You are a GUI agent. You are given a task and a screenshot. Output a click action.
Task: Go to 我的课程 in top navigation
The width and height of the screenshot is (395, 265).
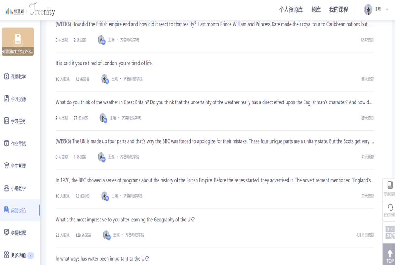[x=338, y=10]
